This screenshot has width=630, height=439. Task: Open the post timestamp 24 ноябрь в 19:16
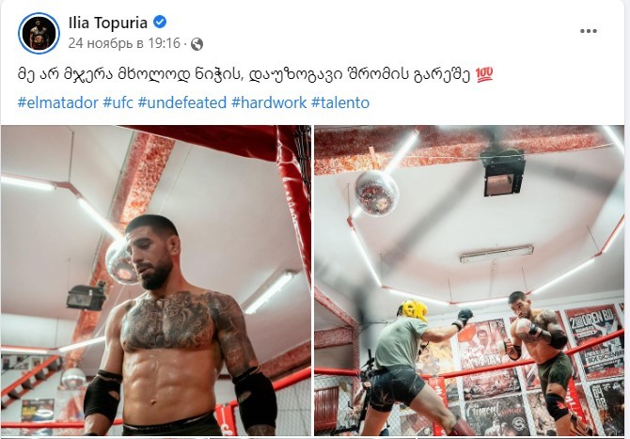click(124, 43)
